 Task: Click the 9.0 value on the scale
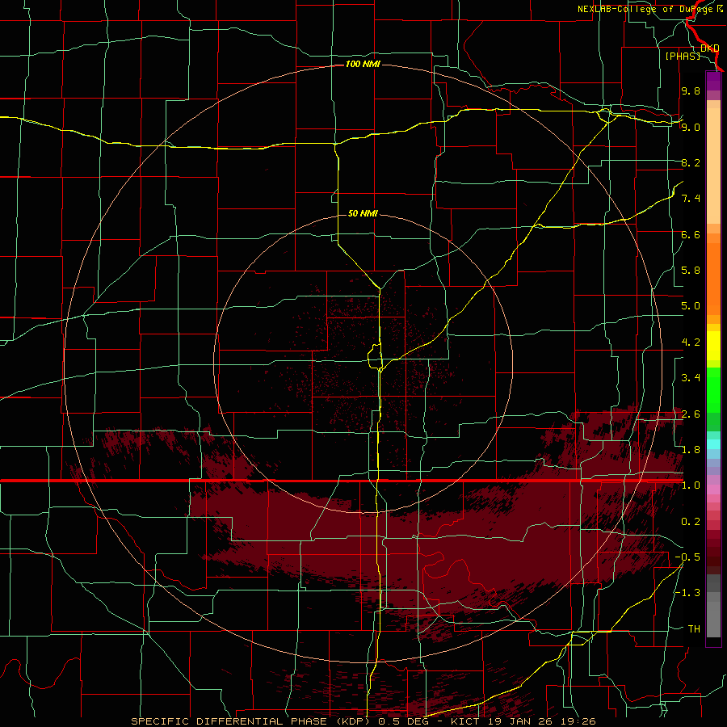point(691,127)
